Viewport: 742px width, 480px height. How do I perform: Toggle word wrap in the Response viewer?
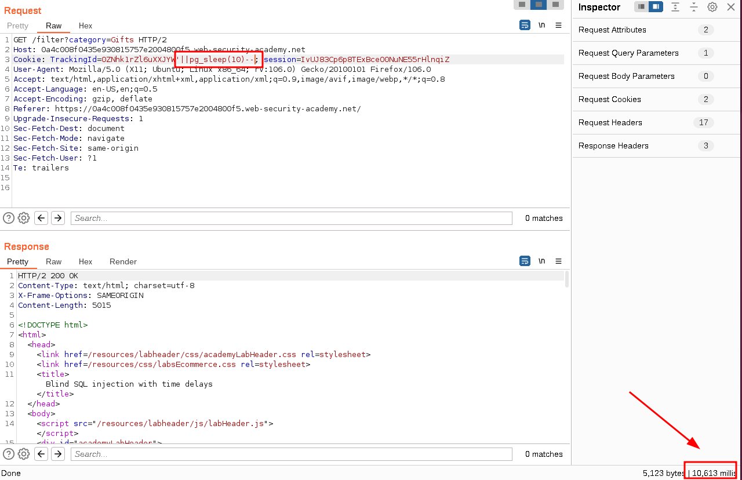point(525,261)
